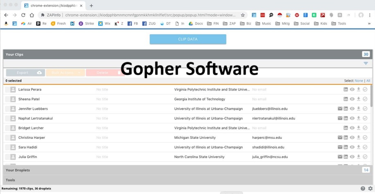Click the All selection link
This screenshot has width=375, height=194.
[x=368, y=81]
